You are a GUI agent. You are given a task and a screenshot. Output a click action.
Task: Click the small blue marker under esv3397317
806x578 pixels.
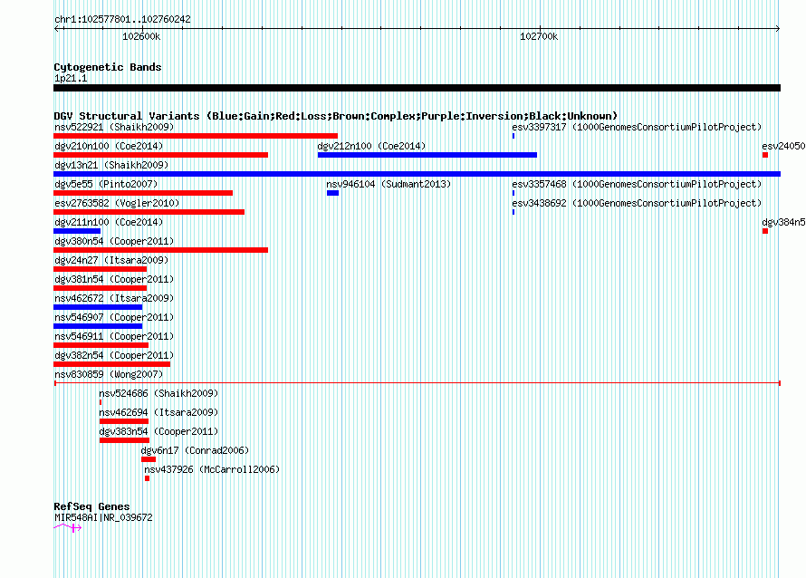coord(513,136)
